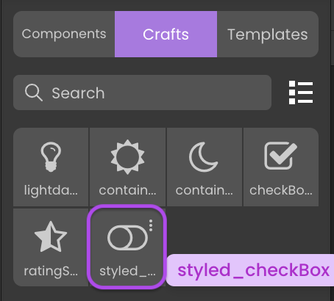Click into the Search crafts field

[x=142, y=93]
